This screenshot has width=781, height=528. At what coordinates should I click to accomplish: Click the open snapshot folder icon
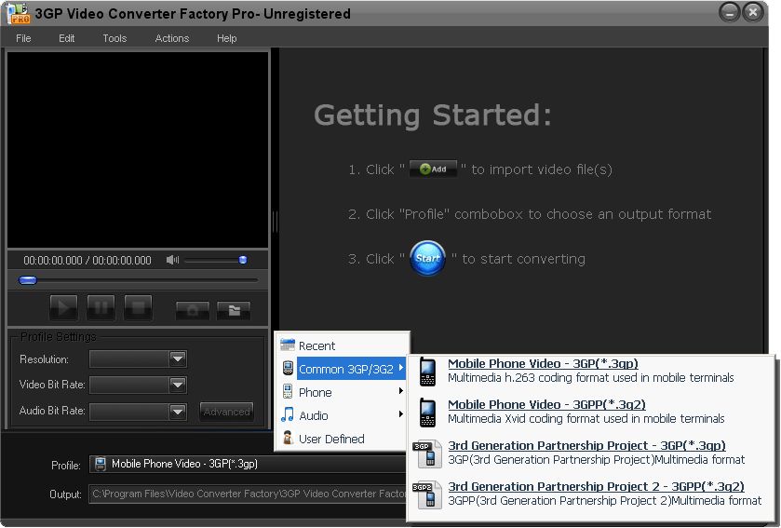[x=234, y=310]
